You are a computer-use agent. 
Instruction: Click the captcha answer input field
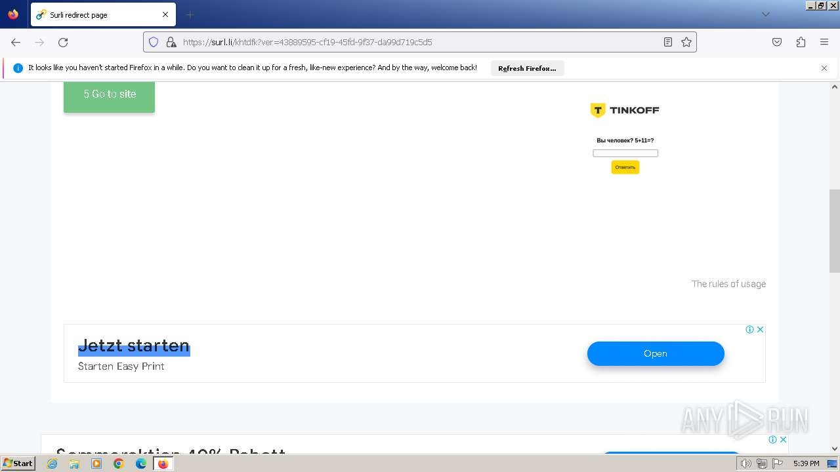pos(625,153)
